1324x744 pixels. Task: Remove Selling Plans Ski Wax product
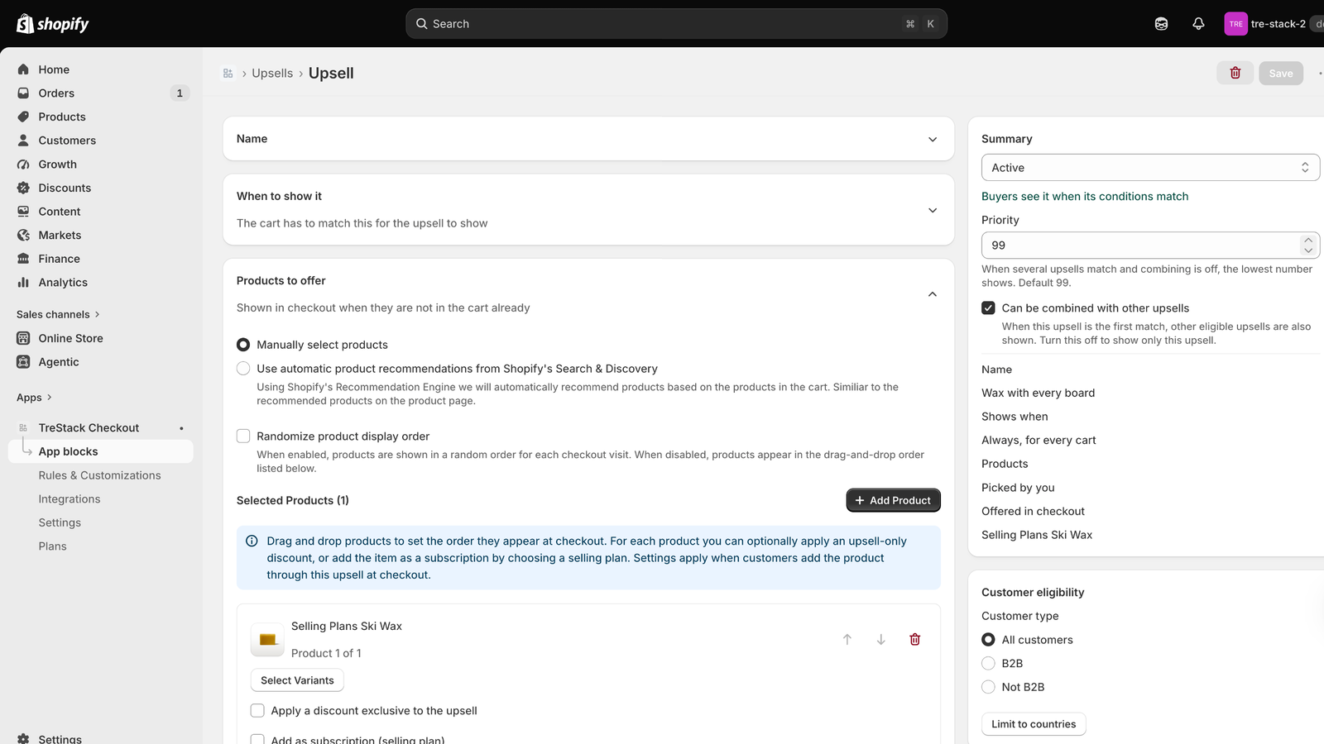point(915,639)
